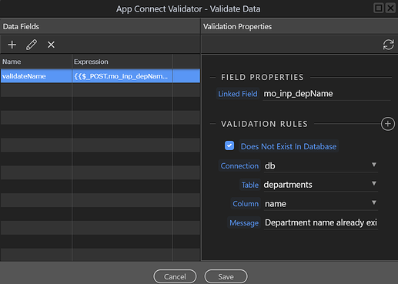Click the Expression column header
398x284 pixels.
point(122,62)
